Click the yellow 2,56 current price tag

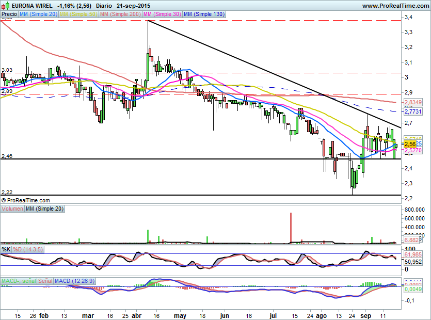pyautogui.click(x=410, y=144)
